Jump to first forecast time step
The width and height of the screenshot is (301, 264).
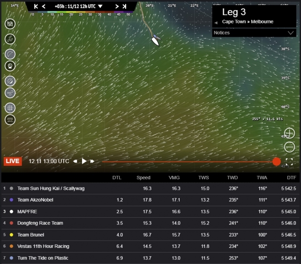point(36,6)
